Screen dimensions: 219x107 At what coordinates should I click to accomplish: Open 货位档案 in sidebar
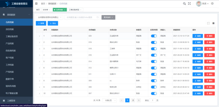click(16, 29)
